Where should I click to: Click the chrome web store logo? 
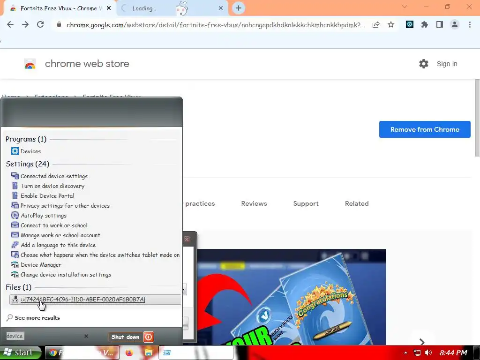click(x=30, y=64)
